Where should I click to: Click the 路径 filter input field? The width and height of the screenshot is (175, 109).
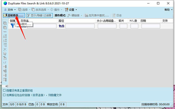[x=80, y=26]
